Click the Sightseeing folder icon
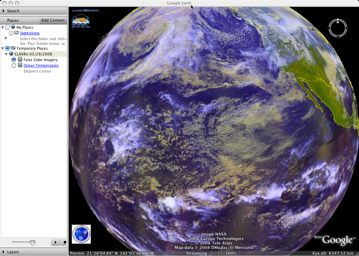Image resolution: width=359 pixels, height=256 pixels. click(16, 33)
